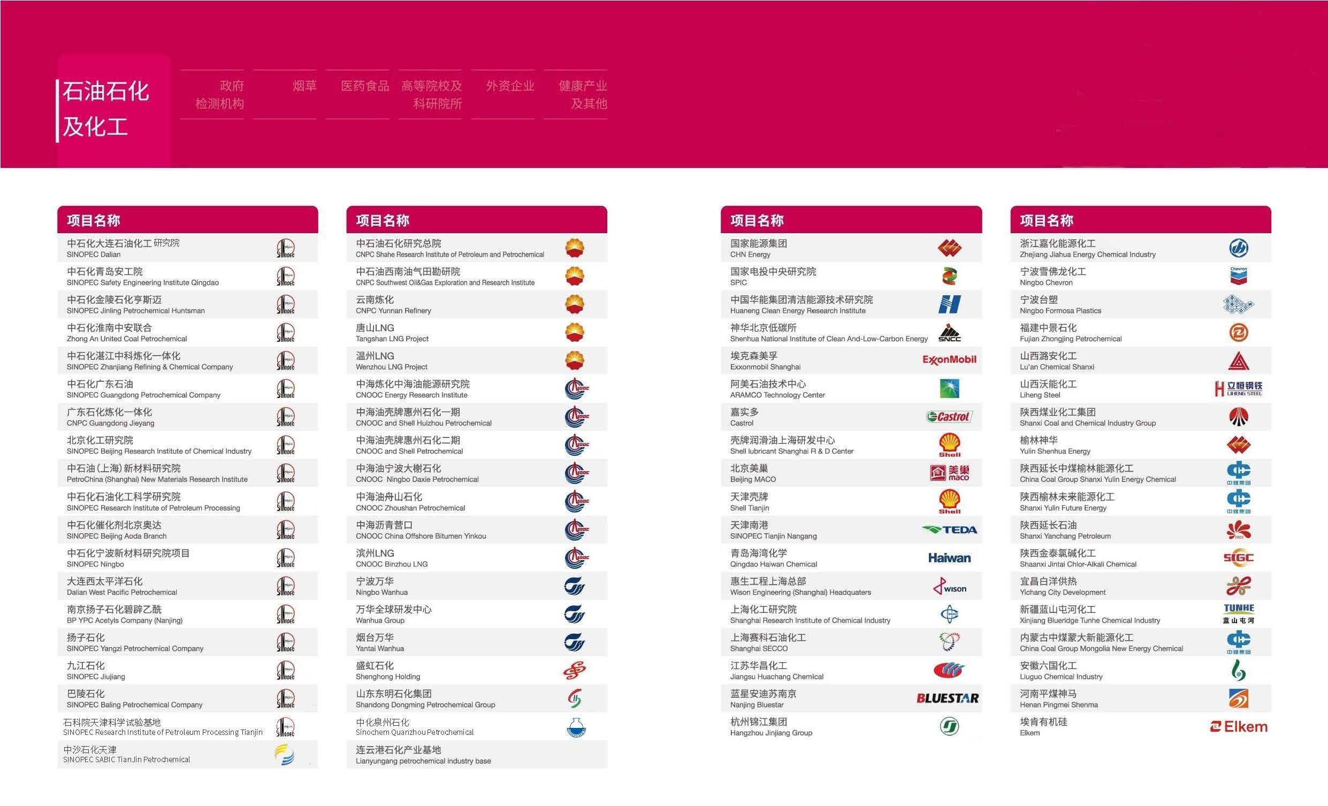Click the Castrol logo

[949, 417]
